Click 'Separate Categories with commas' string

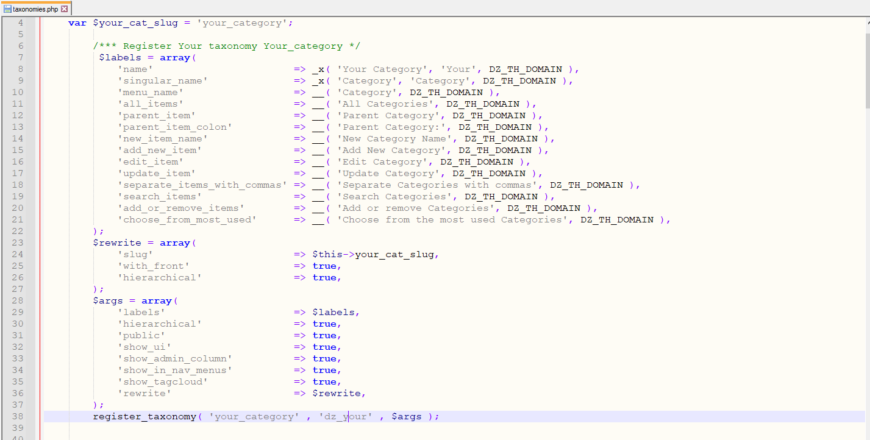437,185
